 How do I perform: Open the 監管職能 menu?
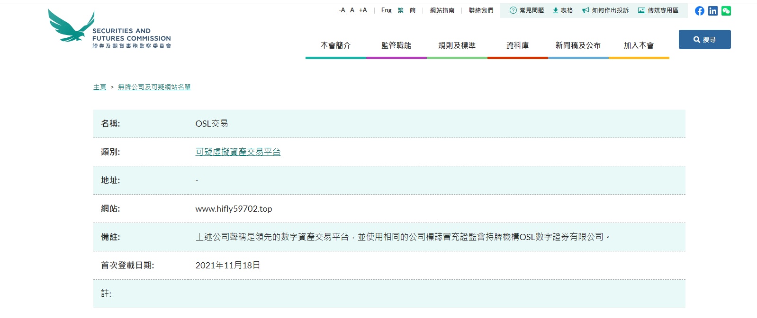click(397, 45)
